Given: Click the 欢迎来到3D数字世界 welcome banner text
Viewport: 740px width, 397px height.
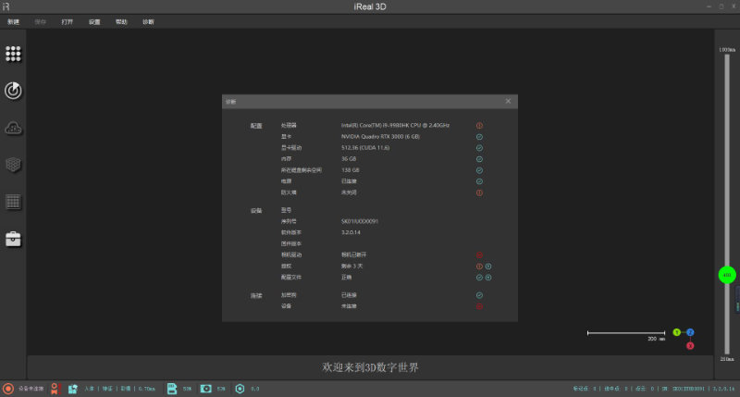Looking at the screenshot, I should (370, 367).
